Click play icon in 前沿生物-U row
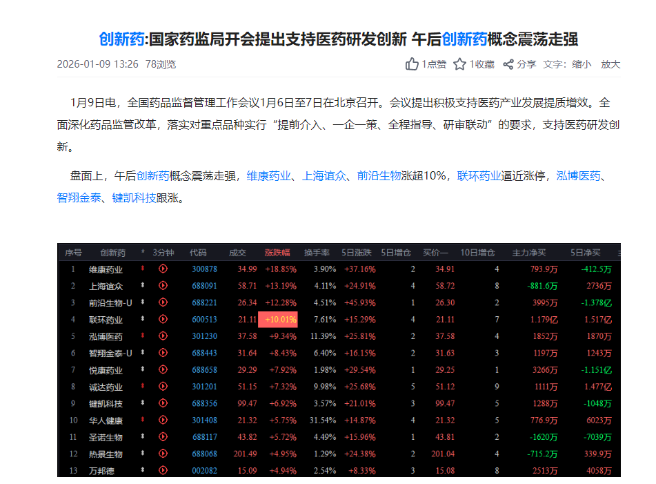 [163, 302]
